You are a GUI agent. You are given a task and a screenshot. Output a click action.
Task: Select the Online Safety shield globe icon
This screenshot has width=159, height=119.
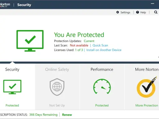click(57, 87)
